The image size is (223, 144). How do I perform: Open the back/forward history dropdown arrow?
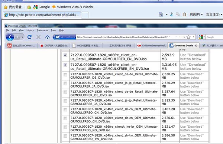coord(22,37)
